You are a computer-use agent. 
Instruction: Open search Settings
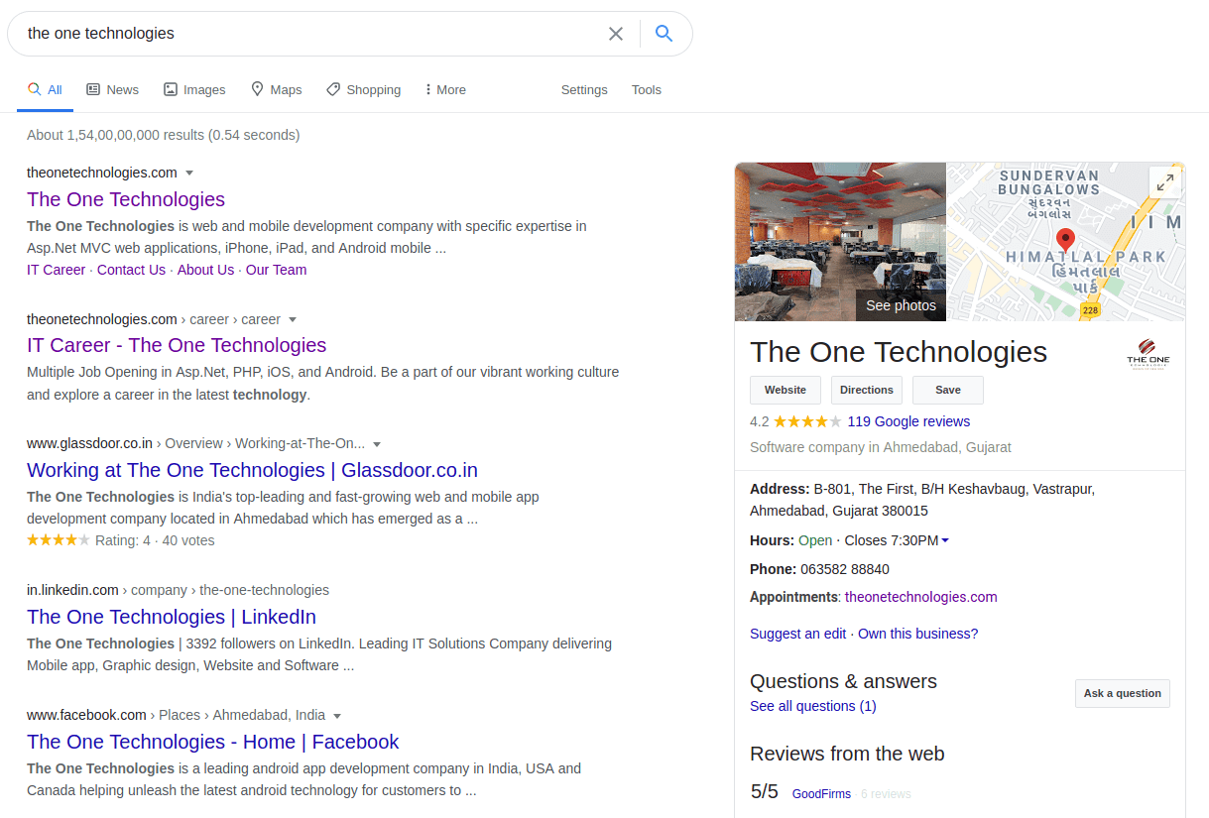pos(584,89)
